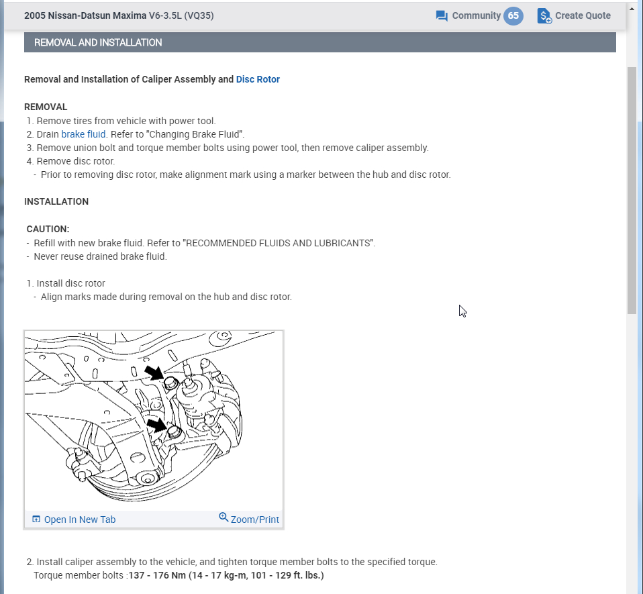Open the Disc Rotor link

[258, 79]
